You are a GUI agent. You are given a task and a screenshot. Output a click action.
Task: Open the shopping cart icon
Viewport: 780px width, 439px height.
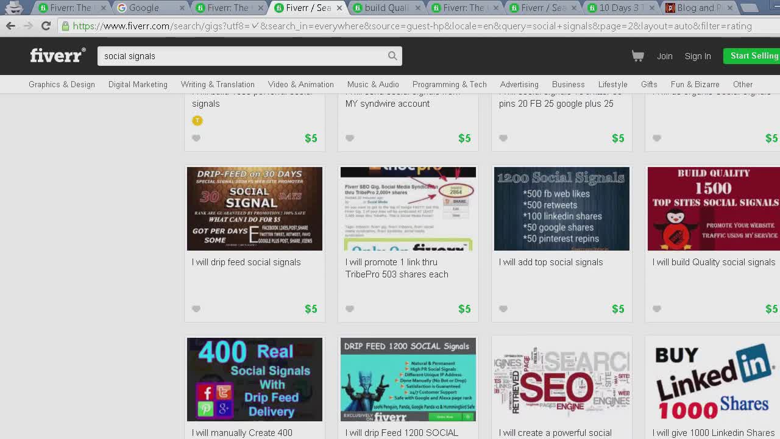pyautogui.click(x=637, y=56)
